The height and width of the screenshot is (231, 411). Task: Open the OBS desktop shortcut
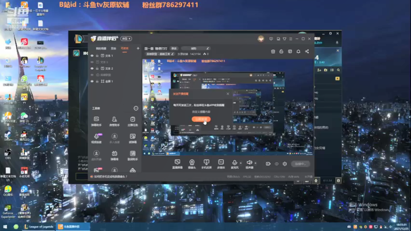click(8, 153)
